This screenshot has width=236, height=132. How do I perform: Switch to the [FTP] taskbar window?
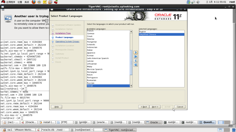click(65, 122)
